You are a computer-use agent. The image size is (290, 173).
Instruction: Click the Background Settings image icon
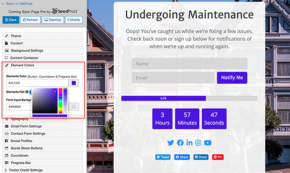(x=7, y=50)
